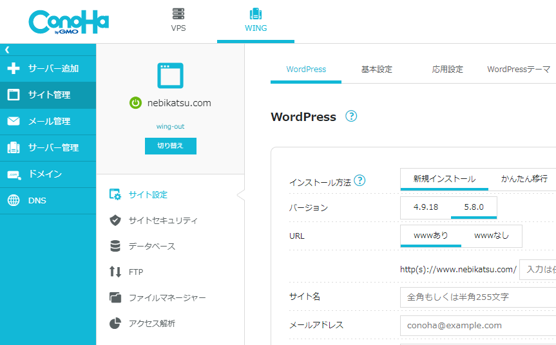
Task: Open the VPS server section
Action: point(178,21)
